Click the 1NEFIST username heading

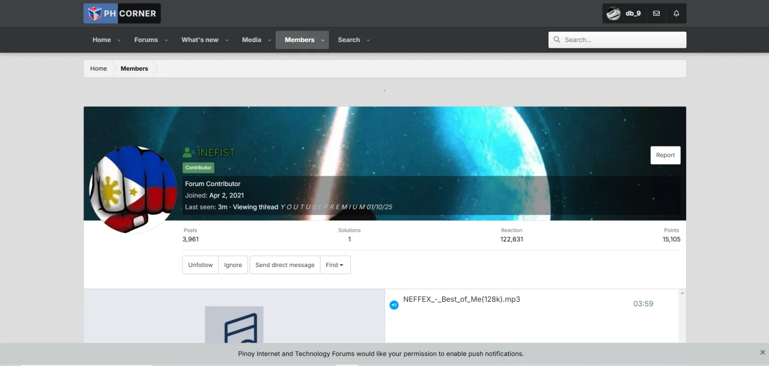216,152
